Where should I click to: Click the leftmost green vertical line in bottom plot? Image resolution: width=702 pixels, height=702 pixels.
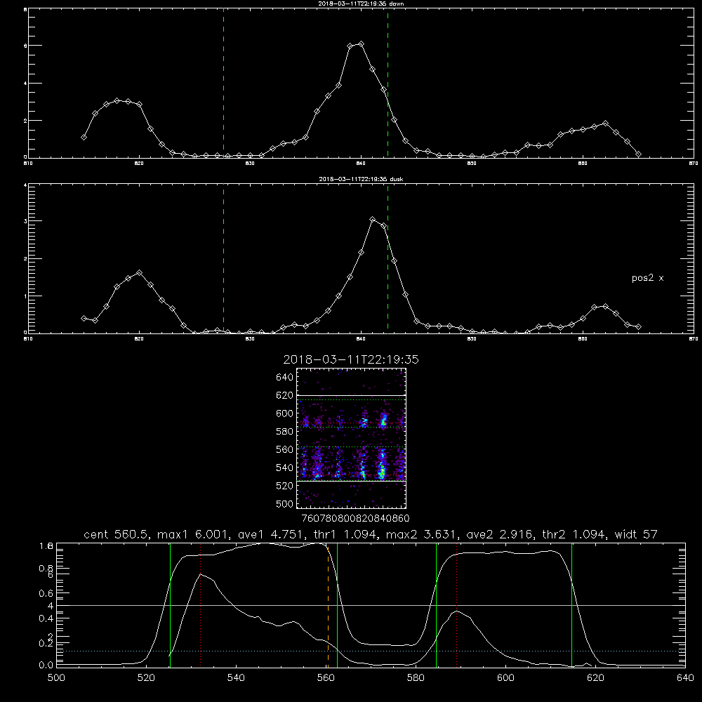tap(170, 605)
